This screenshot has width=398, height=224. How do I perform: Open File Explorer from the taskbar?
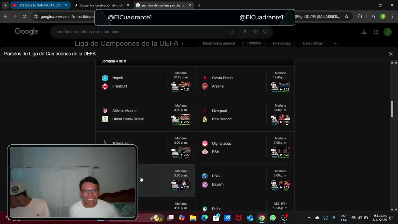click(x=193, y=218)
